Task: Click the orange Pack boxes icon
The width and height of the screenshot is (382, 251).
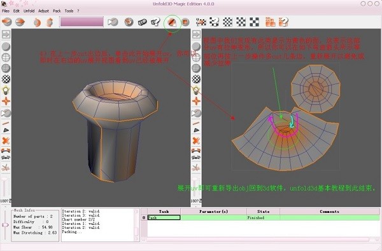Action: point(271,22)
